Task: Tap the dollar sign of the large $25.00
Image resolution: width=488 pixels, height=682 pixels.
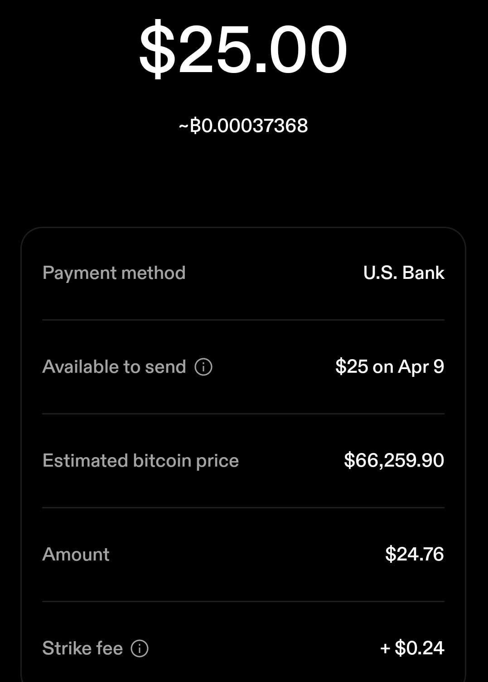Action: pos(157,49)
